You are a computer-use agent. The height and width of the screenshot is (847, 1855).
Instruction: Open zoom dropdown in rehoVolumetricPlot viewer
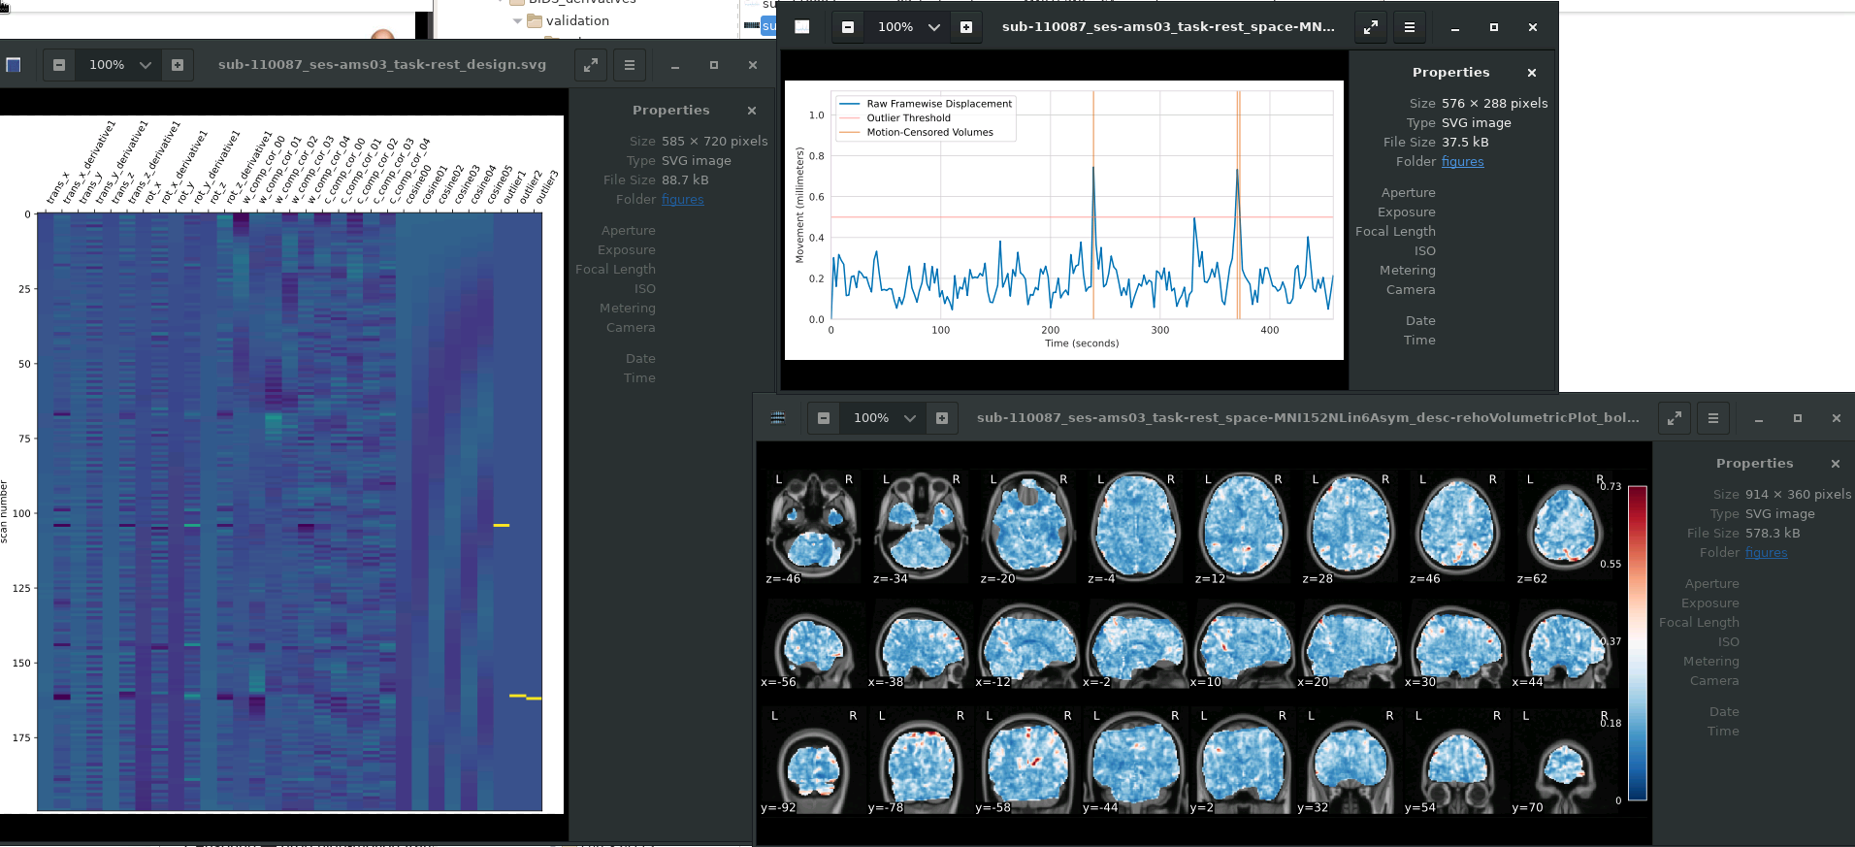pyautogui.click(x=910, y=418)
